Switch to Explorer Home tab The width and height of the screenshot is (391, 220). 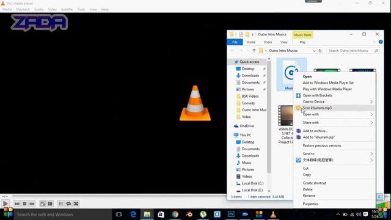pos(251,42)
